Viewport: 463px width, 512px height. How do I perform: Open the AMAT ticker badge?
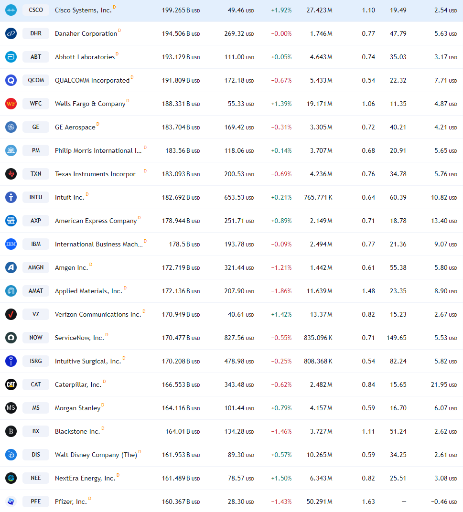[36, 291]
